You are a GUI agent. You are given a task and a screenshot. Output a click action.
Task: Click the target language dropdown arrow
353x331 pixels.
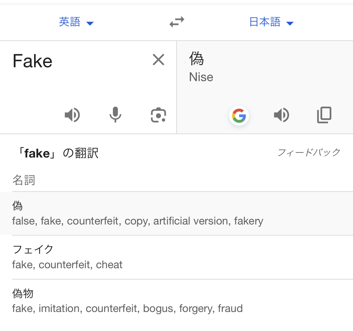point(290,23)
